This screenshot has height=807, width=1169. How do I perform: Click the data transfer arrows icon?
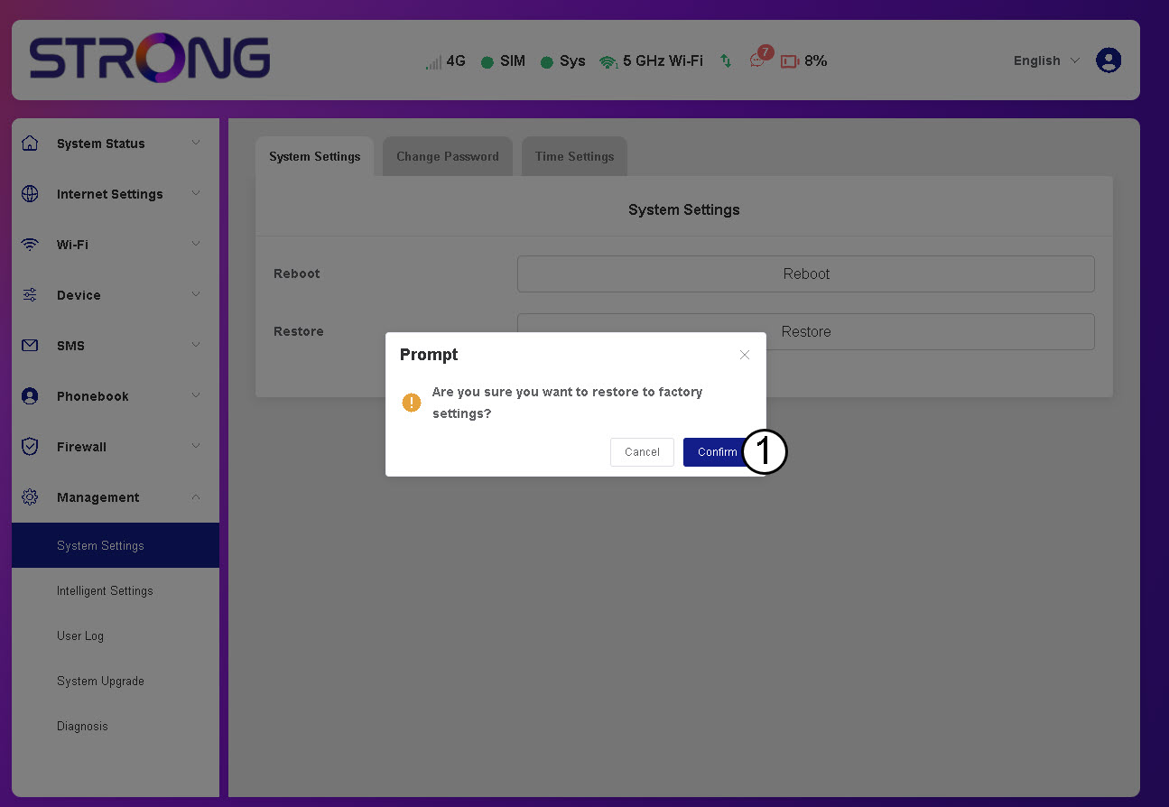coord(726,61)
